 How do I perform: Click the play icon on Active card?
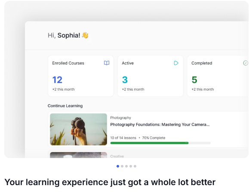(x=176, y=63)
